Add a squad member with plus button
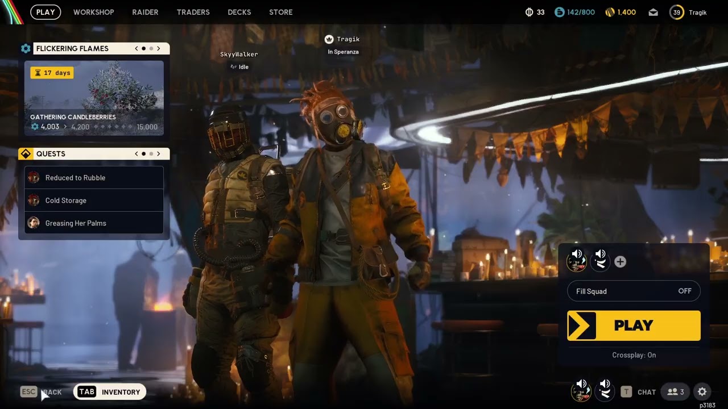This screenshot has width=728, height=409. click(x=621, y=262)
